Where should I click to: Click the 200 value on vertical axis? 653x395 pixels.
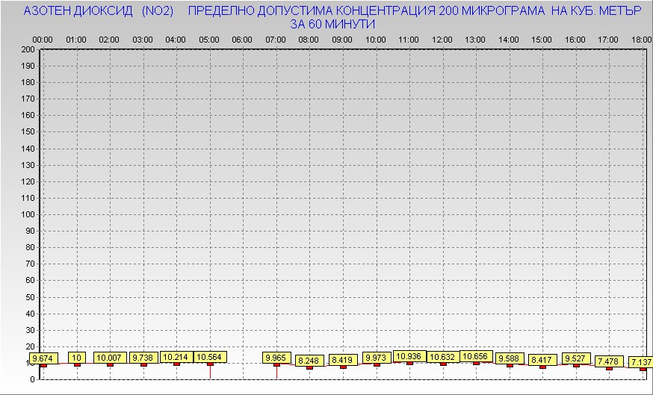click(x=28, y=49)
